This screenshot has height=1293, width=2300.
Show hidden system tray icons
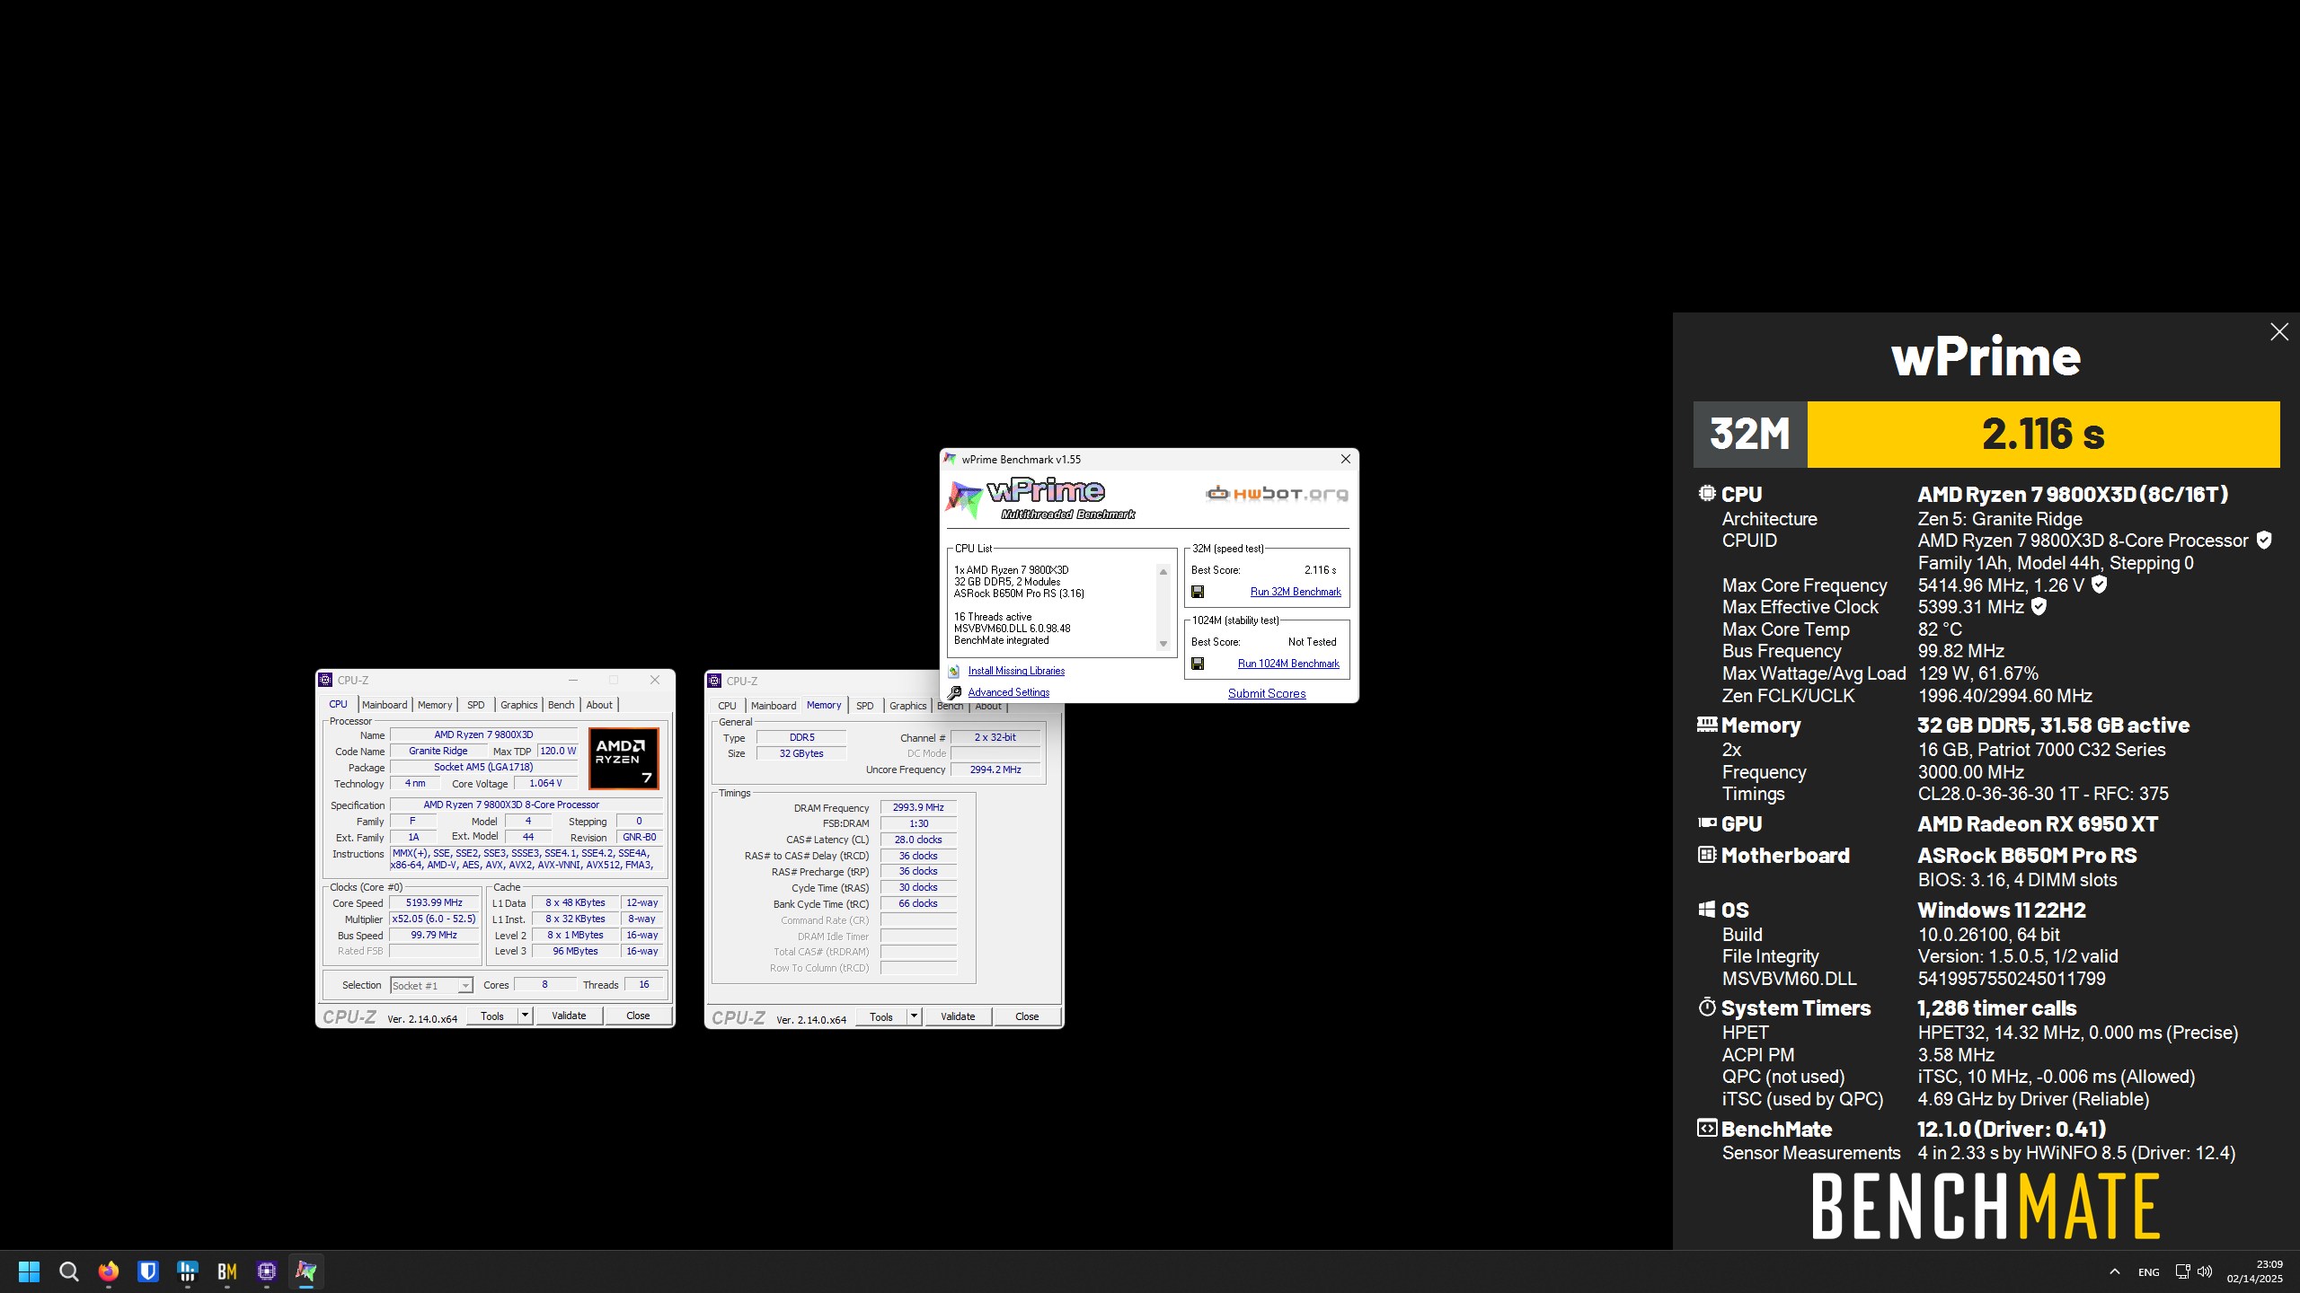(x=2115, y=1271)
